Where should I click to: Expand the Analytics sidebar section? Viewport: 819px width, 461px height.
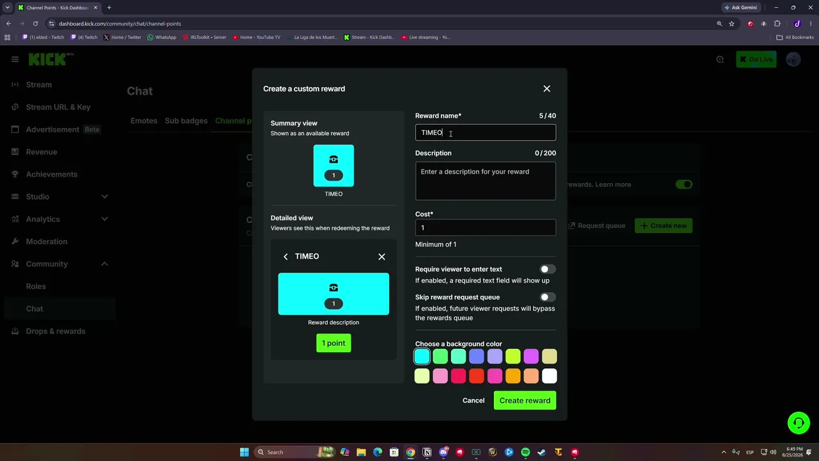tap(104, 219)
